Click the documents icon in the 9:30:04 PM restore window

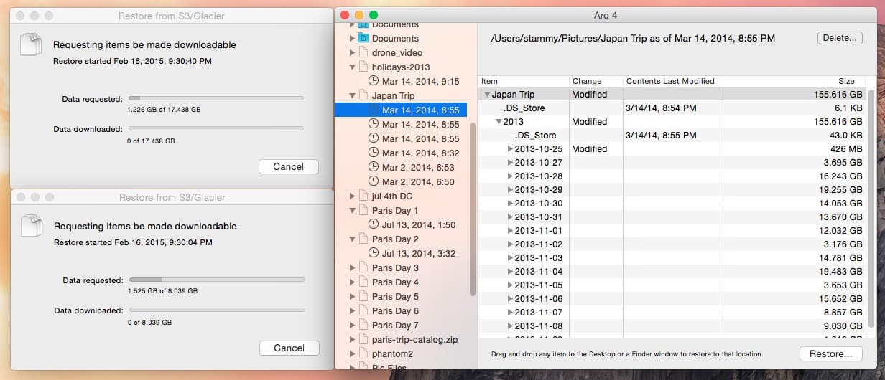pyautogui.click(x=32, y=227)
